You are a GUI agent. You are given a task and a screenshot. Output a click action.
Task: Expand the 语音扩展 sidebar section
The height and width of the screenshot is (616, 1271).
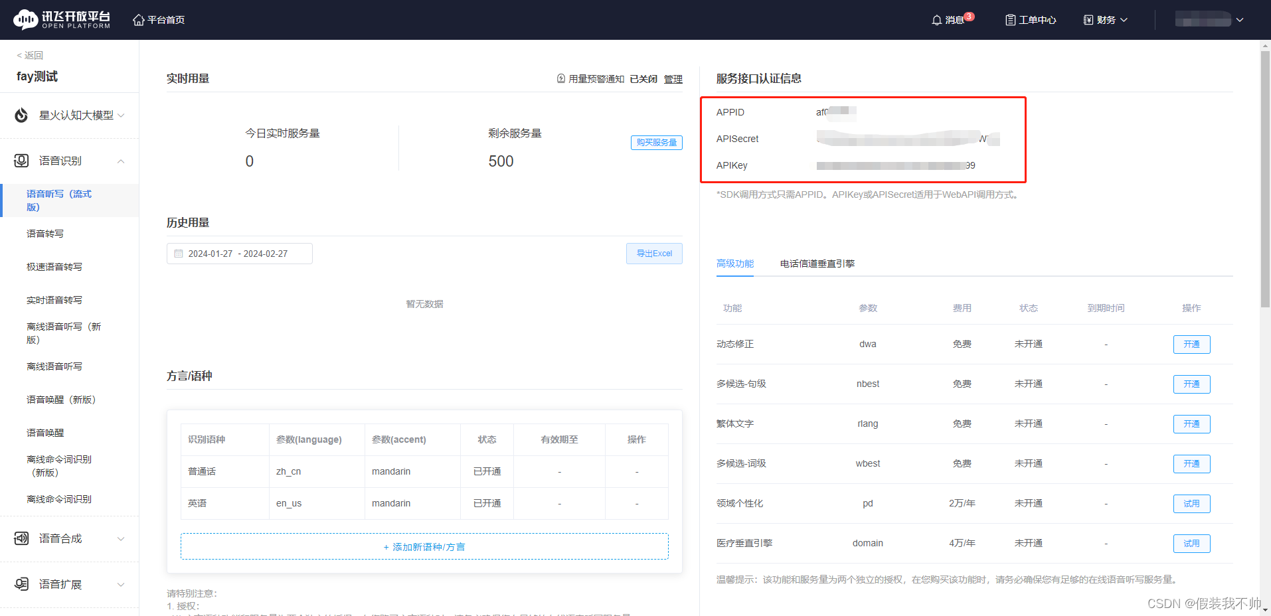pyautogui.click(x=121, y=585)
